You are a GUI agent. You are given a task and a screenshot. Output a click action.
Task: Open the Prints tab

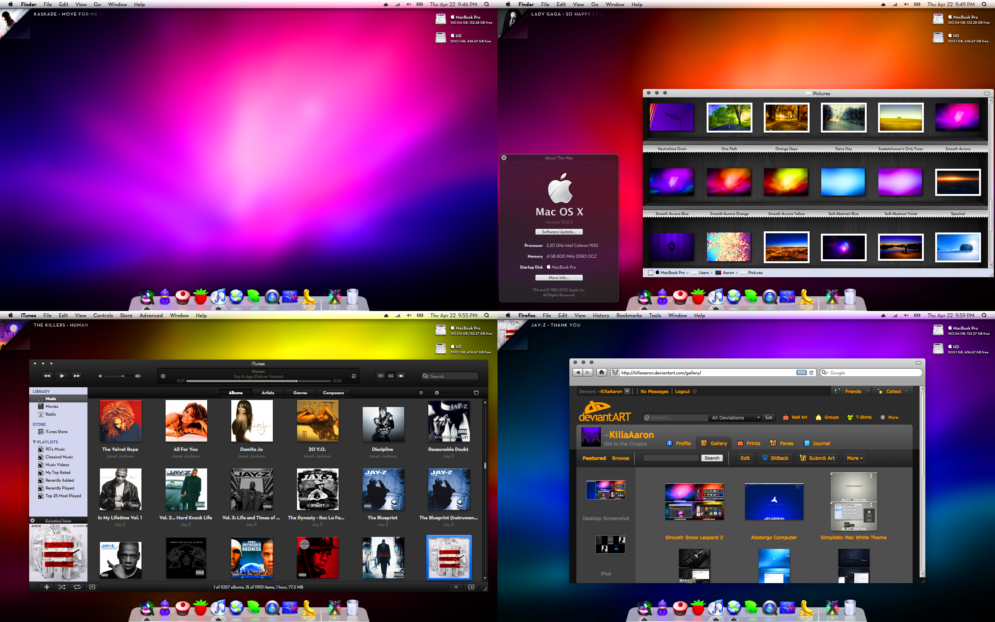click(x=748, y=443)
